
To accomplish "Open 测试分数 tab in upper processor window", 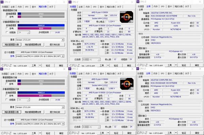I will pos(111,7).
